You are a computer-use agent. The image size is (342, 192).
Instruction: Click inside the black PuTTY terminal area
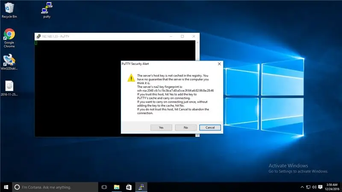tap(77, 88)
